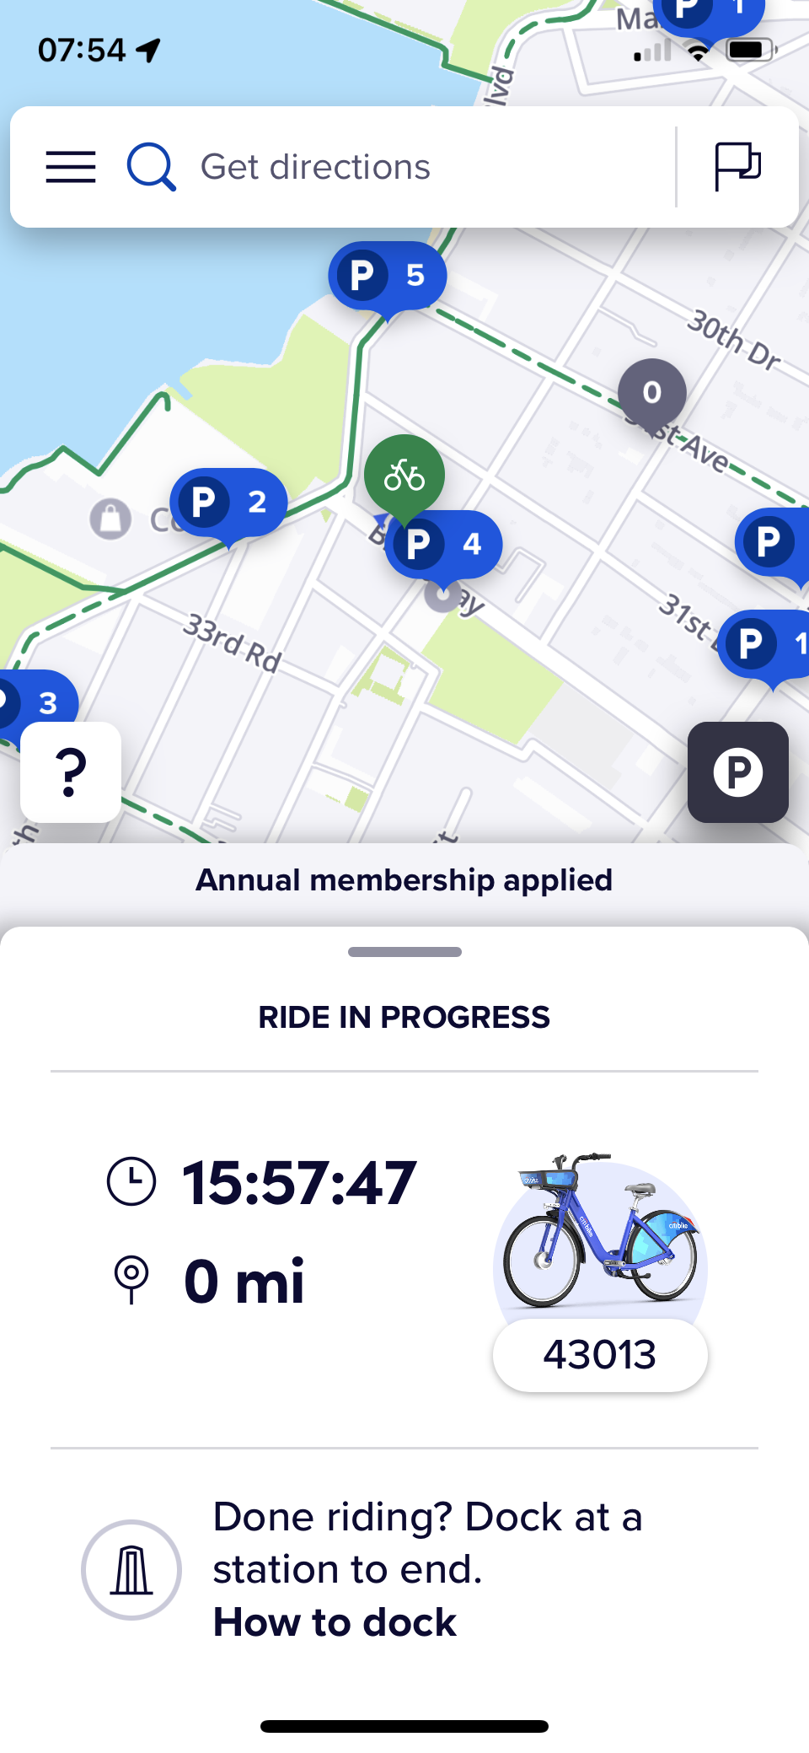Tap the shopping bag place marker

click(x=110, y=518)
